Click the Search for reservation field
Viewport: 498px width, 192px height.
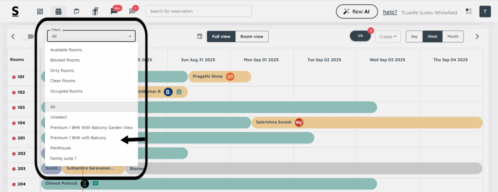point(198,11)
